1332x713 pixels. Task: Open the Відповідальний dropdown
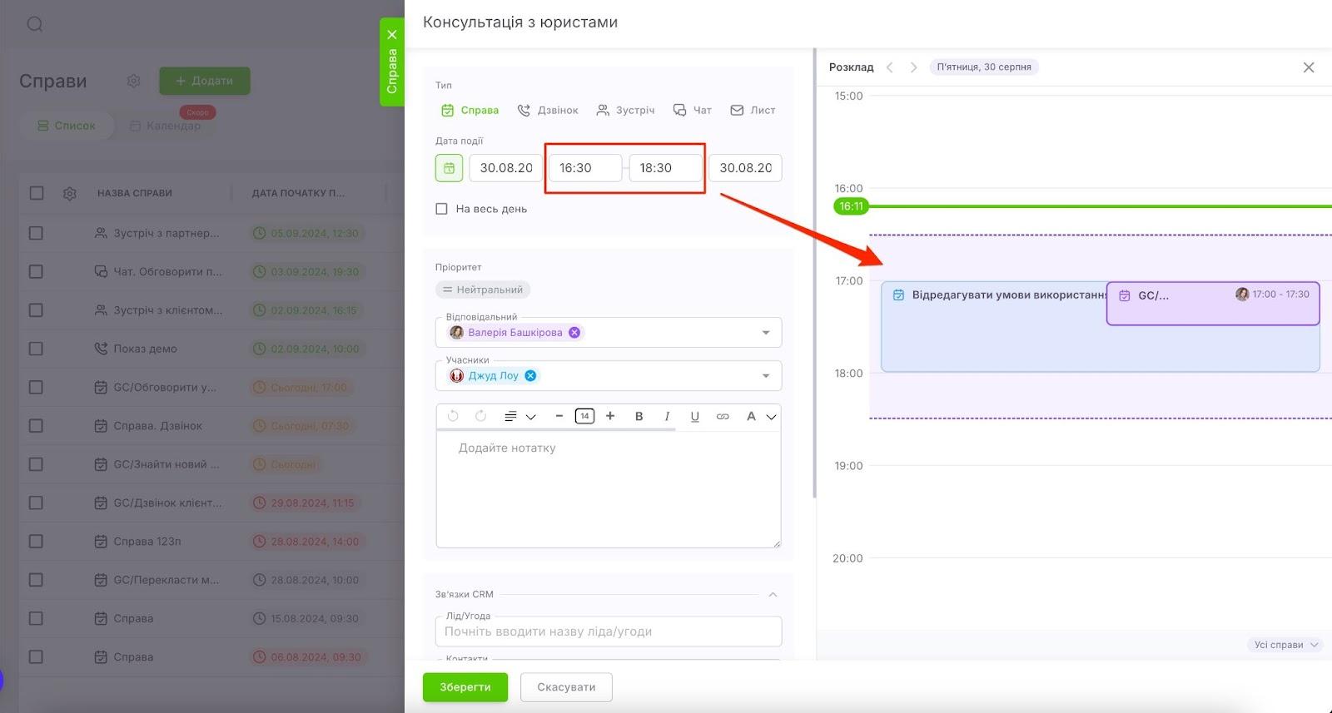[766, 333]
